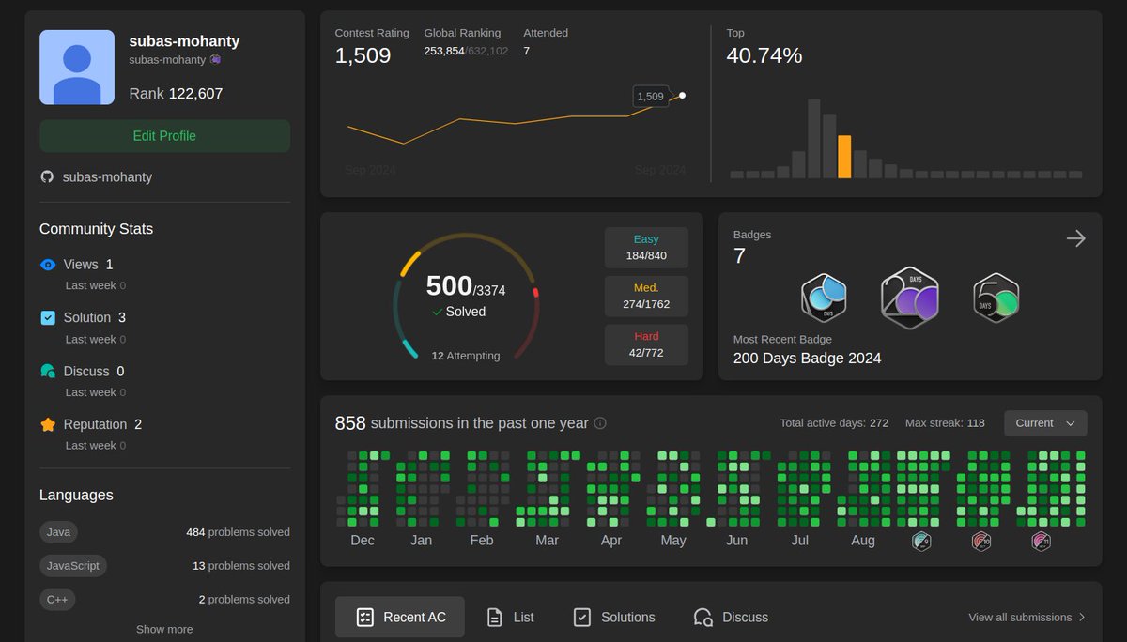Click the chevron next to View all submissions

(1082, 617)
